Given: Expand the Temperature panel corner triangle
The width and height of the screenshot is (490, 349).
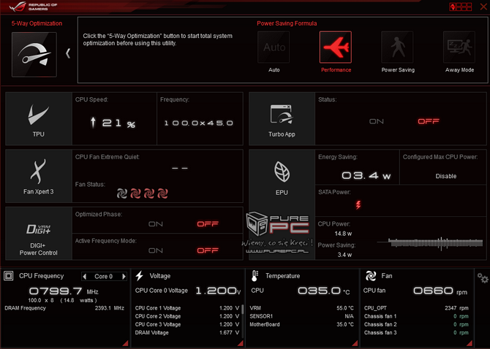Looking at the screenshot, I should [x=355, y=343].
